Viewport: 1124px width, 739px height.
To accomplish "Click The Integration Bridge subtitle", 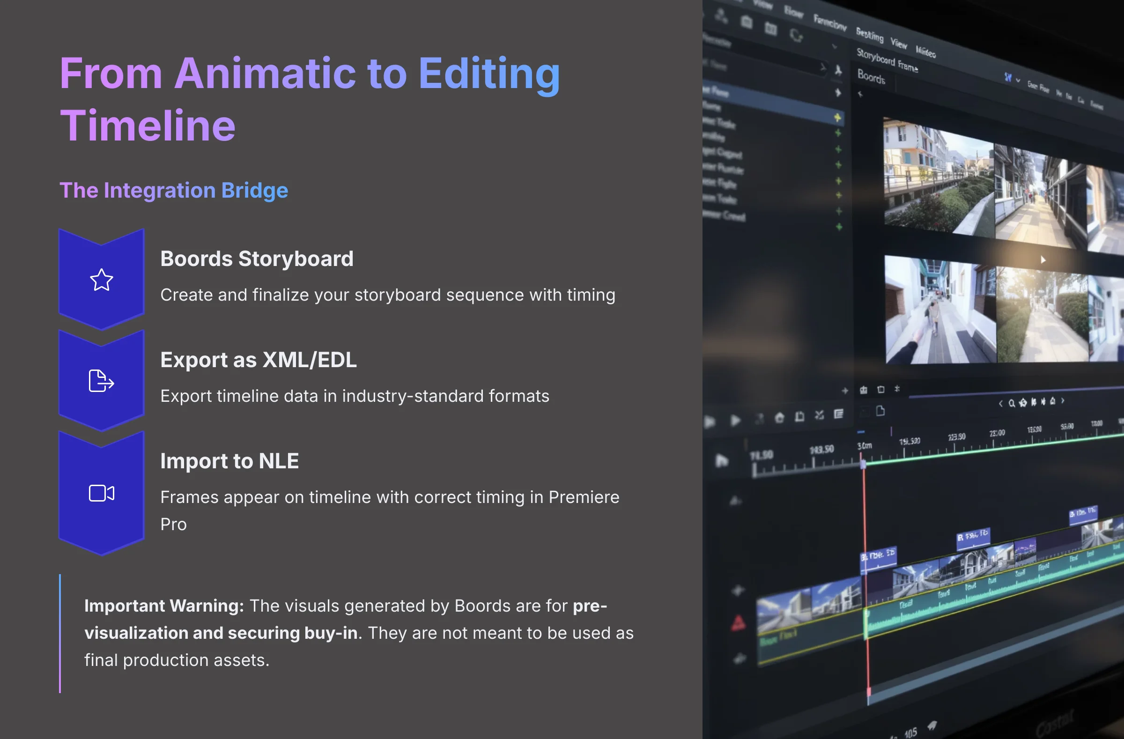I will (174, 190).
